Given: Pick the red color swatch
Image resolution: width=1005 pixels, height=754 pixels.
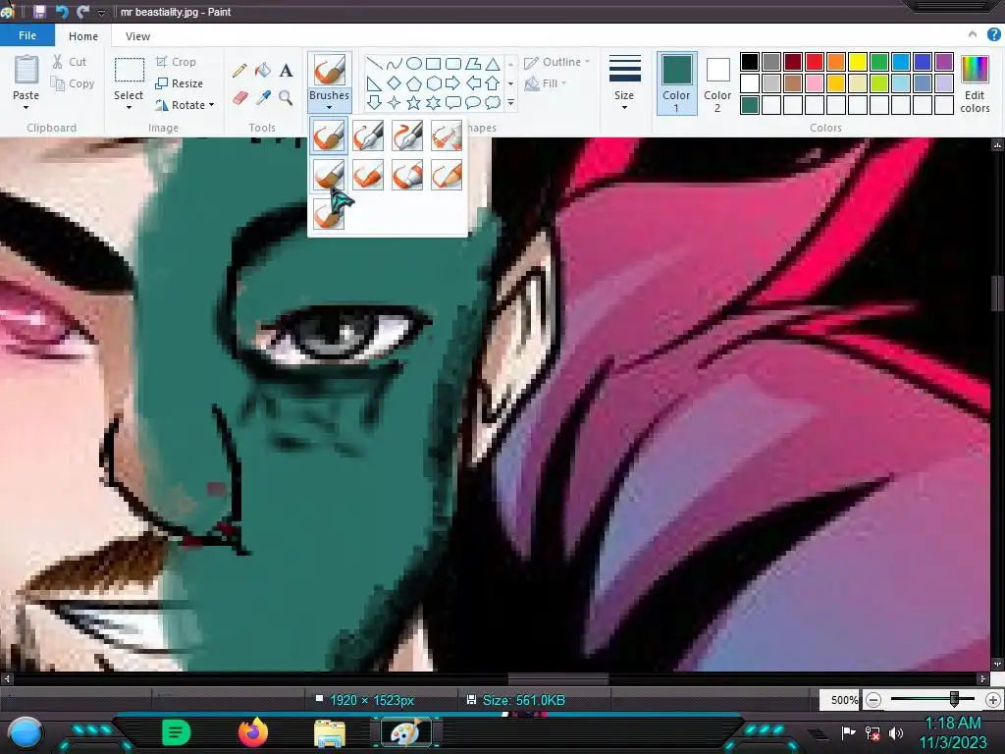Looking at the screenshot, I should (815, 62).
